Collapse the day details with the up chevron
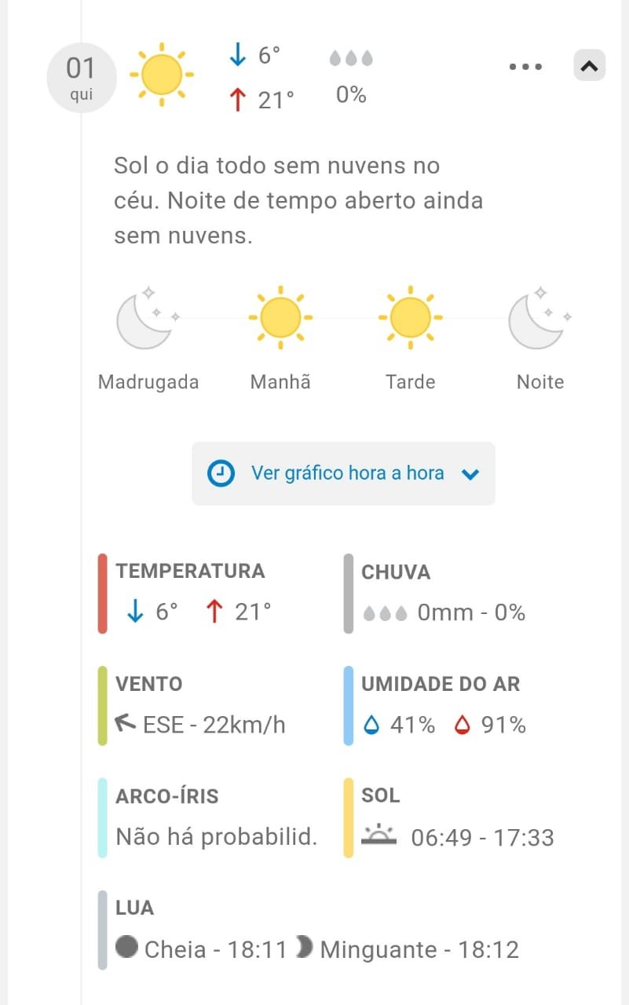 pos(590,66)
